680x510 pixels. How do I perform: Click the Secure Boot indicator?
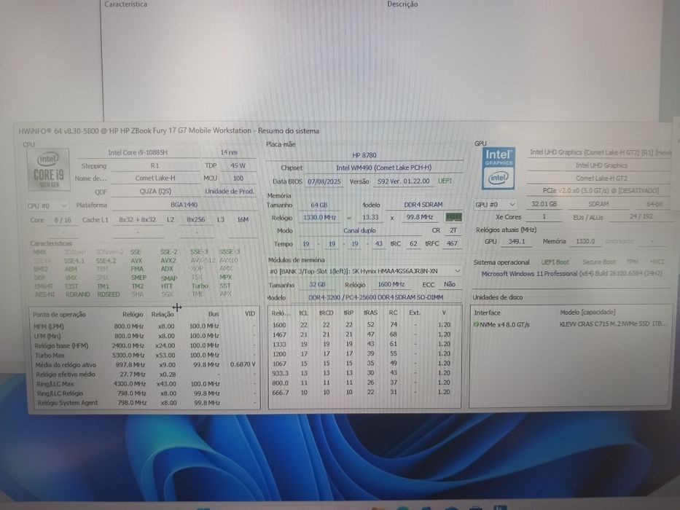tap(598, 262)
